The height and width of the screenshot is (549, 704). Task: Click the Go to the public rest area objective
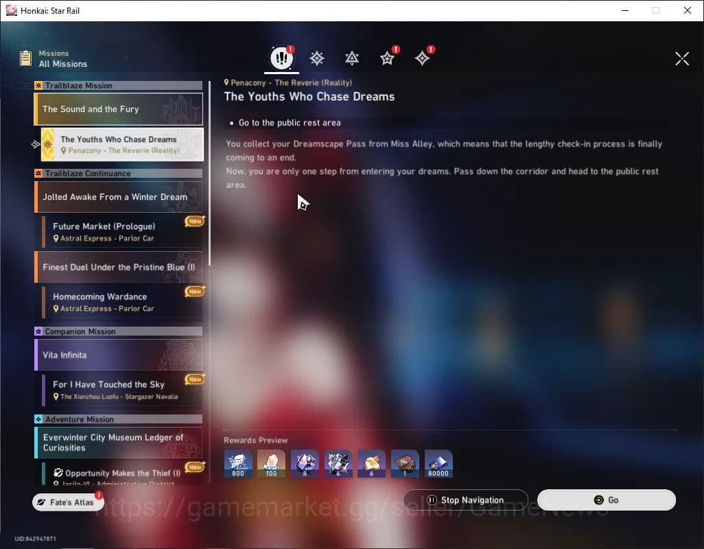pyautogui.click(x=290, y=123)
